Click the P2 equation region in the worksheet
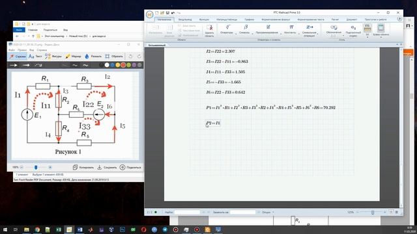This screenshot has width=417, height=234. 213,123
